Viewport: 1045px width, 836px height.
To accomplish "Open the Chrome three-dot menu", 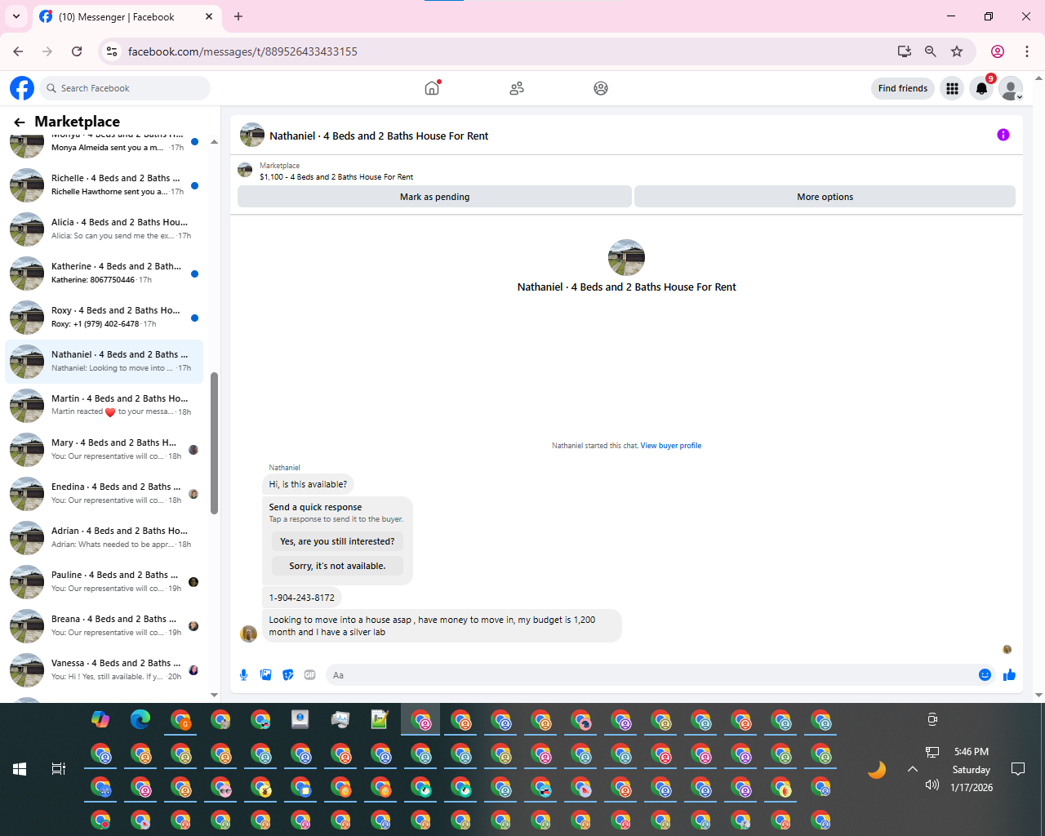I will [1027, 51].
